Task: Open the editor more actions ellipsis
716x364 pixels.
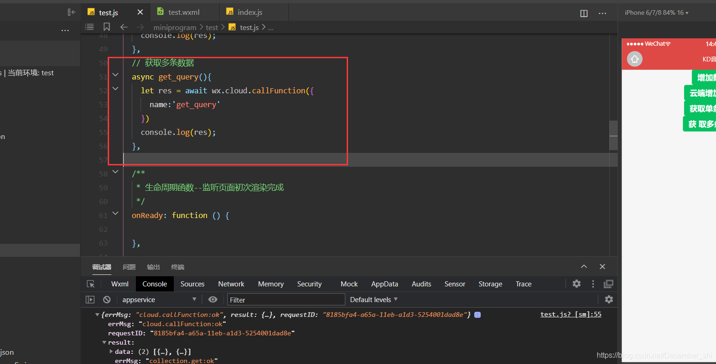Action: tap(602, 13)
